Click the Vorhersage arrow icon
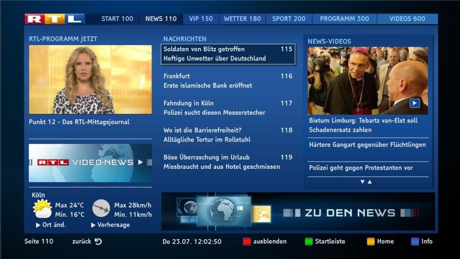Viewport: 460px width, 259px height. 93,225
